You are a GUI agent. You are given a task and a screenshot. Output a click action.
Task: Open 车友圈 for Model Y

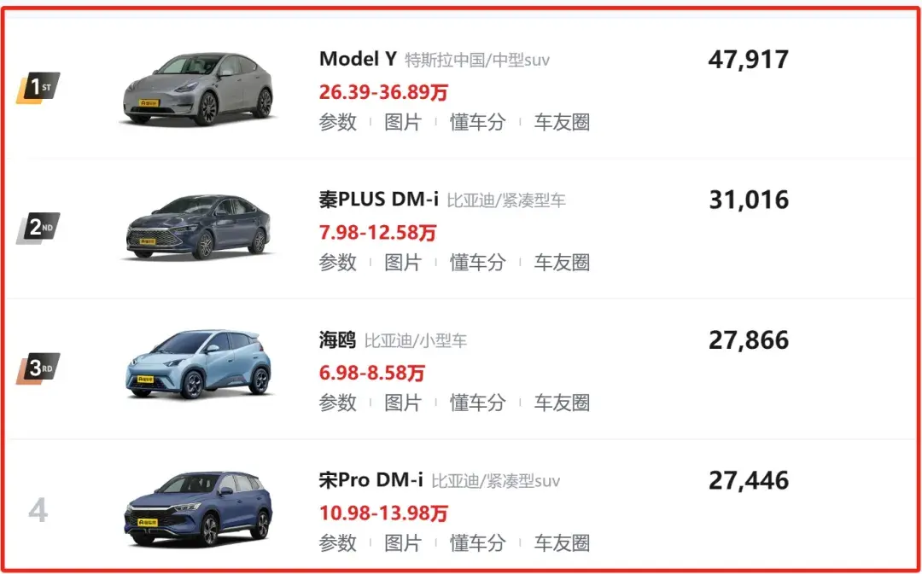point(562,122)
